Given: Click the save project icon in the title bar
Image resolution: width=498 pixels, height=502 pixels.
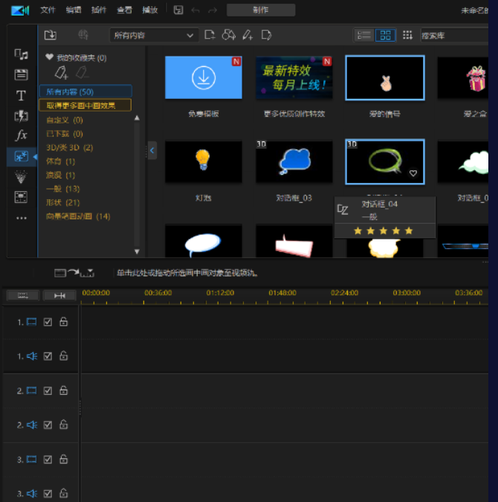Looking at the screenshot, I should tap(178, 10).
